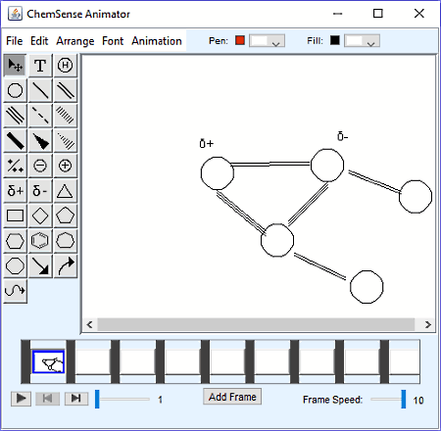Screen dimensions: 441x431
Task: Choose the wavy squiggle arrow tool
Action: (x=15, y=291)
